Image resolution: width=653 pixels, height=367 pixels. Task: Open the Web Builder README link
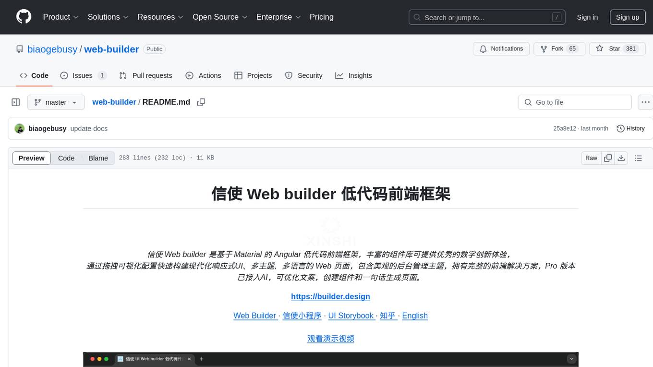[x=255, y=316]
